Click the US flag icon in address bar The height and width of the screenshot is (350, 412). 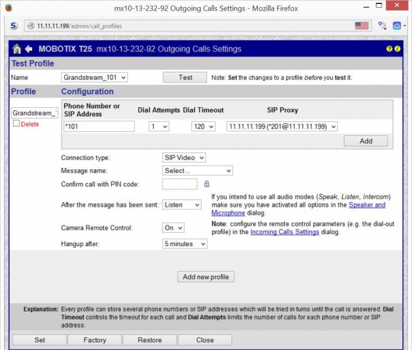coord(362,26)
